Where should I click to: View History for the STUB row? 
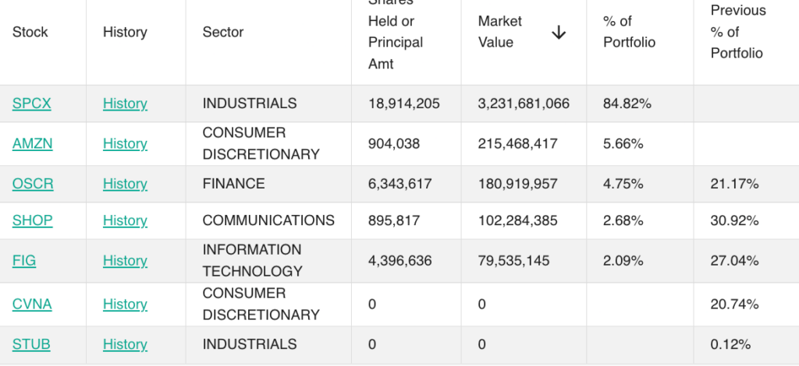tap(125, 344)
